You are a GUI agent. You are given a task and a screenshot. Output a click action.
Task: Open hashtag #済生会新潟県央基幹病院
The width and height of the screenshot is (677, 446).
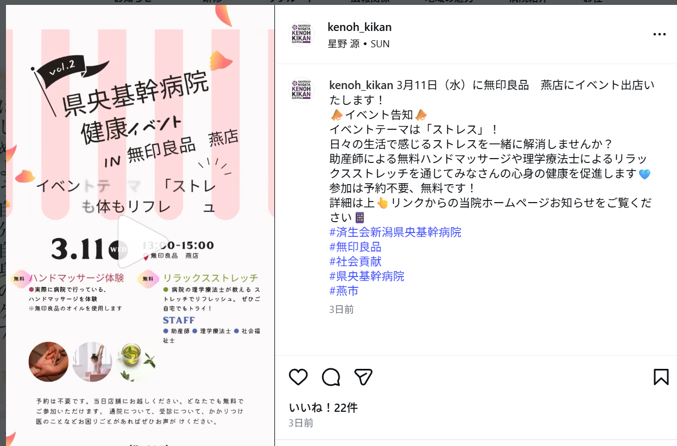tap(396, 233)
